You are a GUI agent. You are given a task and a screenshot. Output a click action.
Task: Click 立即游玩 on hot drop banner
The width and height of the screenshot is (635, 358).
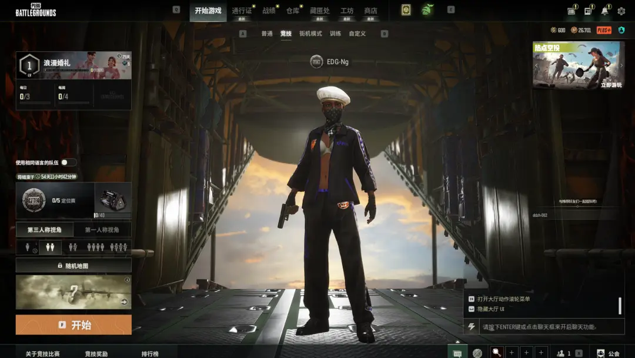(611, 85)
